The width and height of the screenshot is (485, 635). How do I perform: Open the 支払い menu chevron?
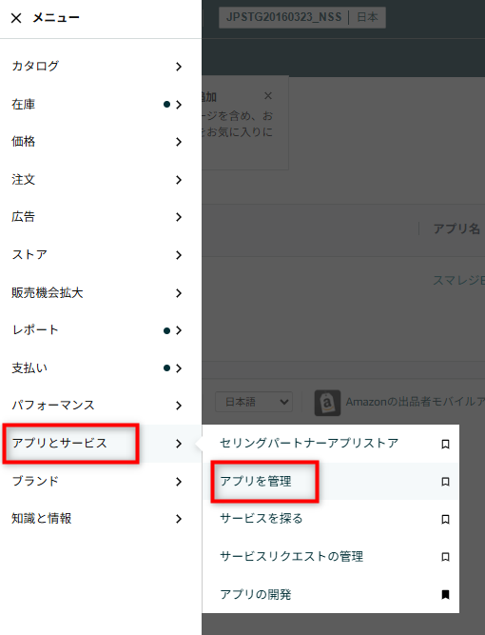coord(179,368)
